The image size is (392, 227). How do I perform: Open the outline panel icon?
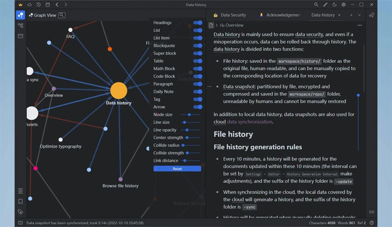21,191
